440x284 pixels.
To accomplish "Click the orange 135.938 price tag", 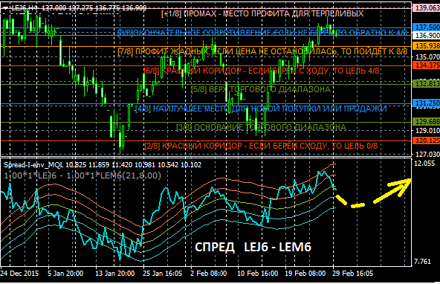I will click(x=427, y=46).
